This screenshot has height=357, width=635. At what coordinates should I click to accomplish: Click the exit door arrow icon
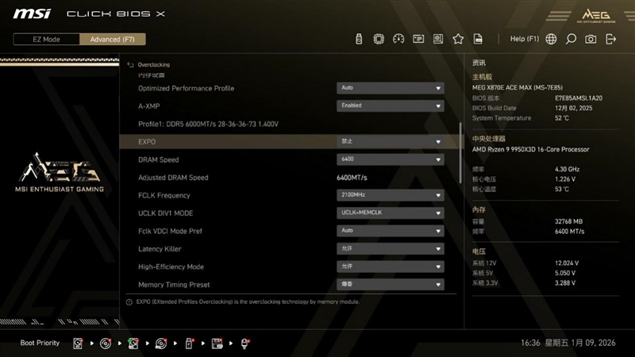point(610,39)
